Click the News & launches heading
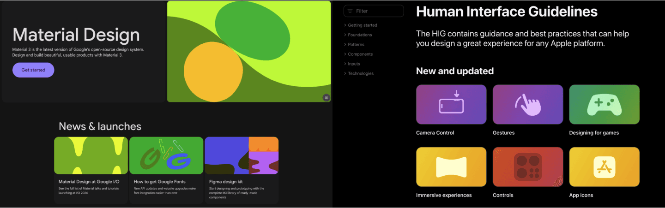Image resolution: width=665 pixels, height=208 pixels. pos(100,126)
